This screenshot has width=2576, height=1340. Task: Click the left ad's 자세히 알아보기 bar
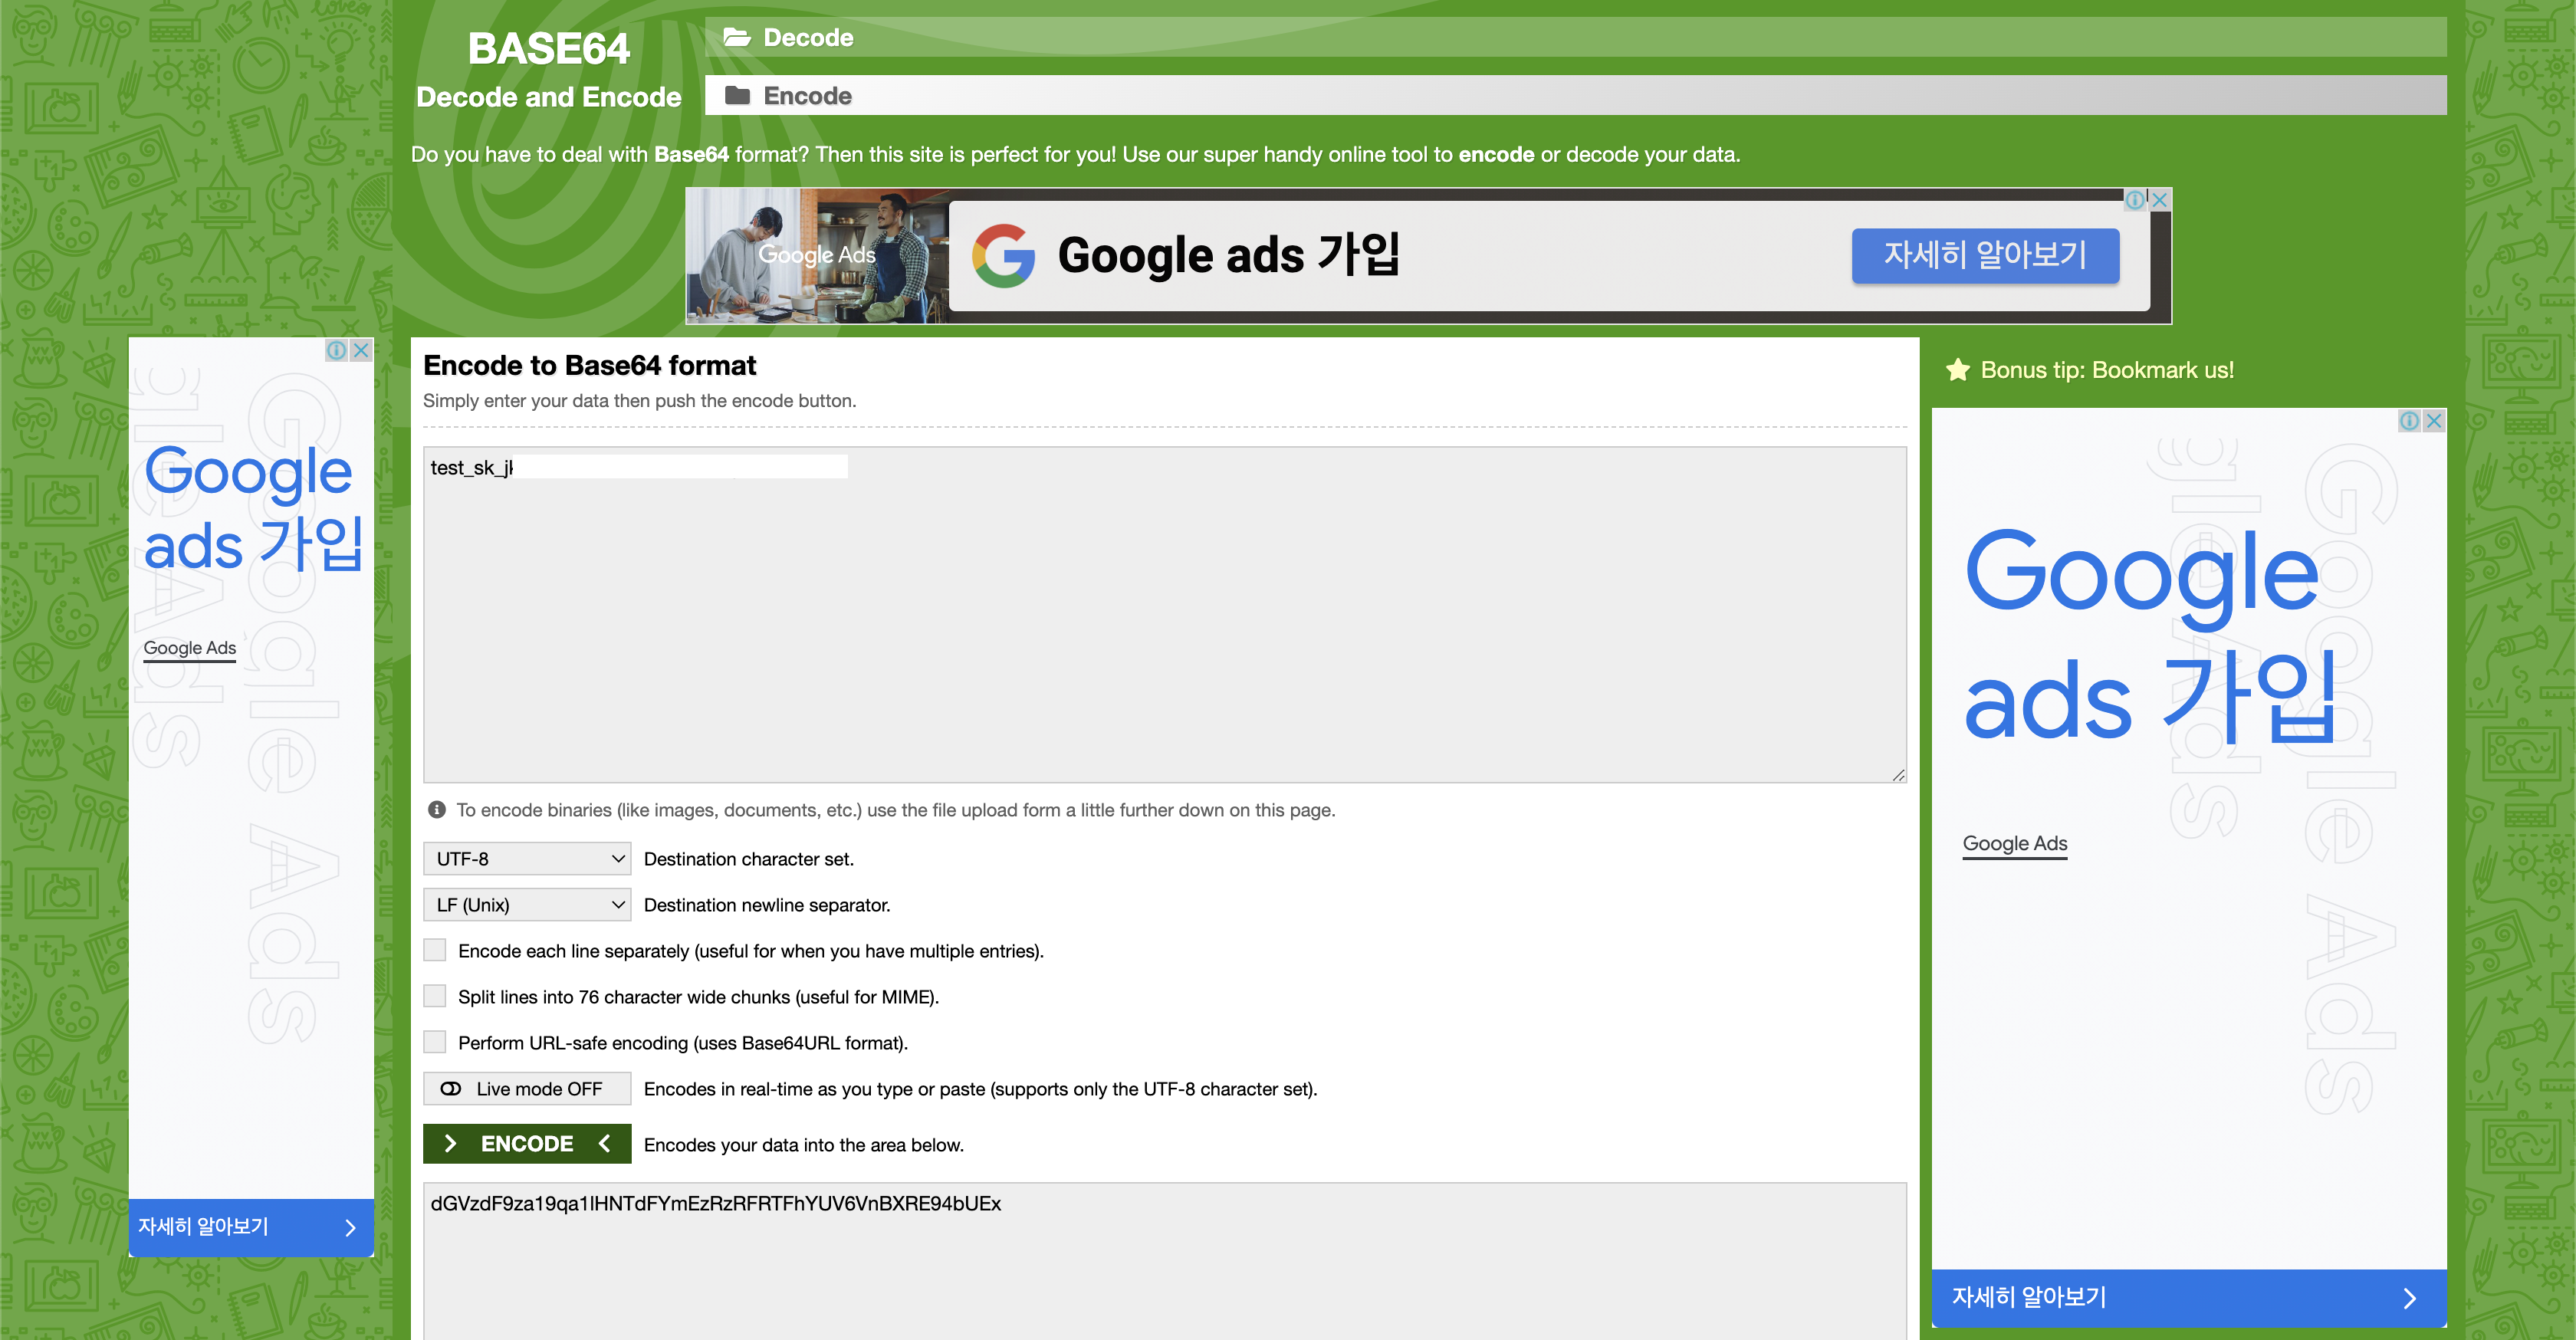[x=251, y=1227]
